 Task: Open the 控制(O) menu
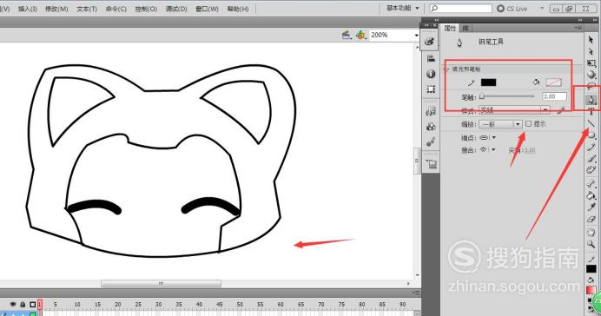pos(146,9)
